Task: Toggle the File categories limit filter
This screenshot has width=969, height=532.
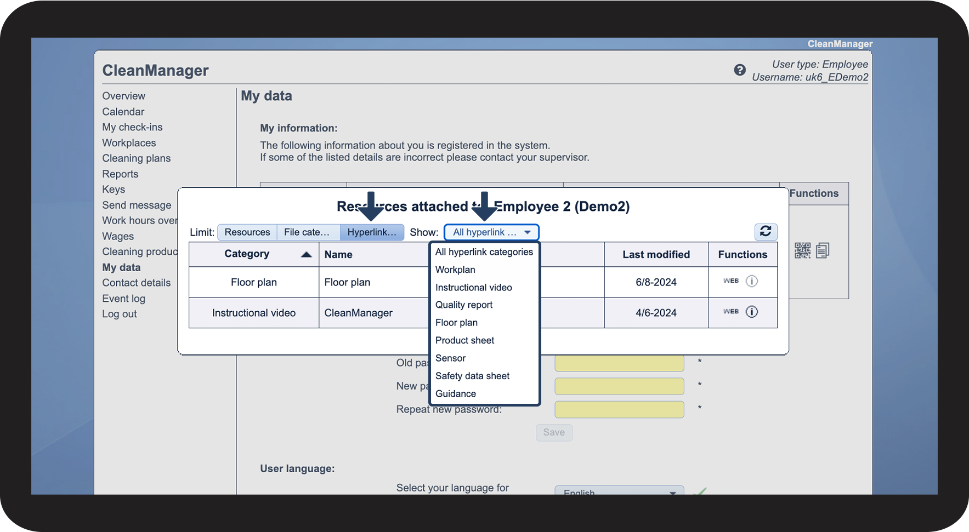Action: [x=308, y=232]
